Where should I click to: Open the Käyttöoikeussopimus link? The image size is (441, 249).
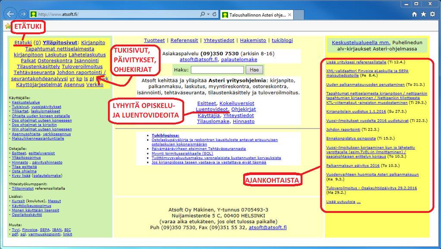click(x=31, y=206)
